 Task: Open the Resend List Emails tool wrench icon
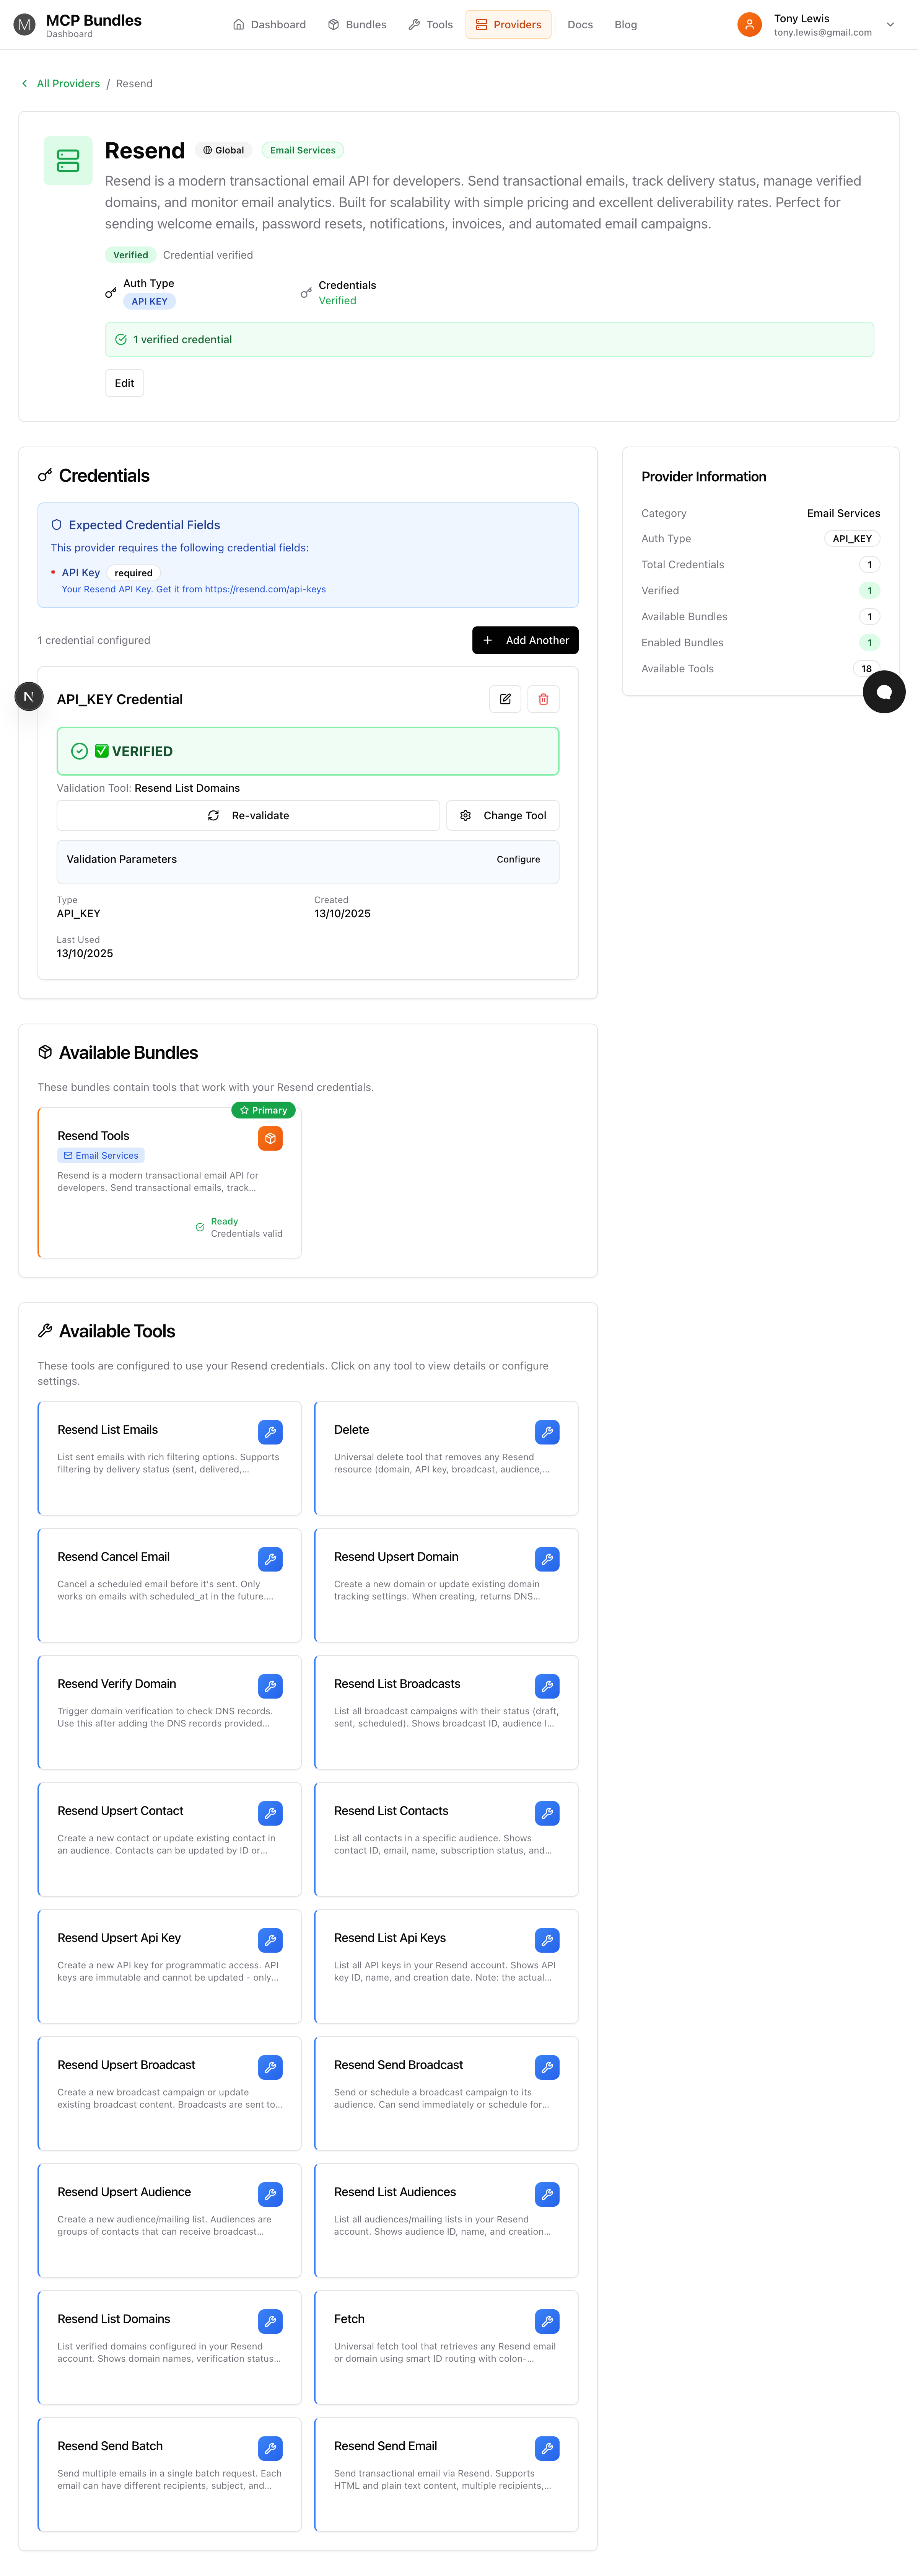click(270, 1432)
